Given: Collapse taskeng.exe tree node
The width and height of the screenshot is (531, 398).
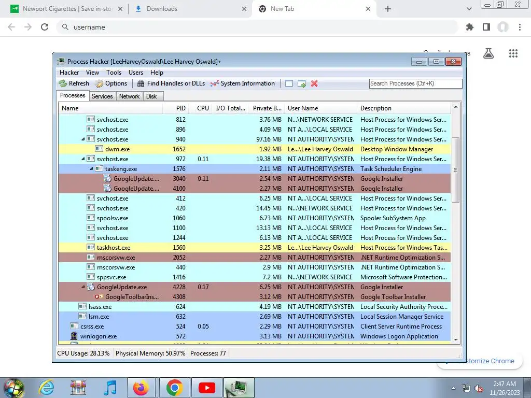Looking at the screenshot, I should [91, 168].
